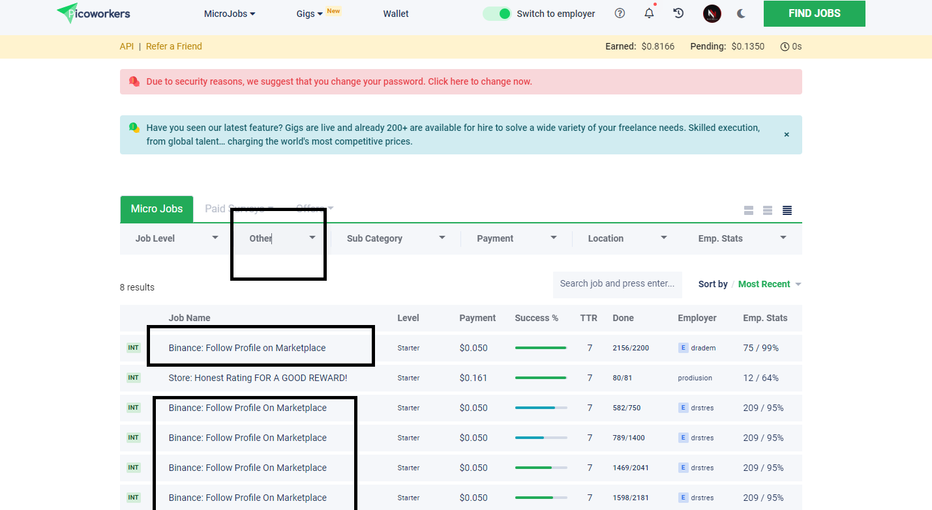Click the Picoworkers logo
Image resolution: width=932 pixels, height=510 pixels.
point(93,13)
